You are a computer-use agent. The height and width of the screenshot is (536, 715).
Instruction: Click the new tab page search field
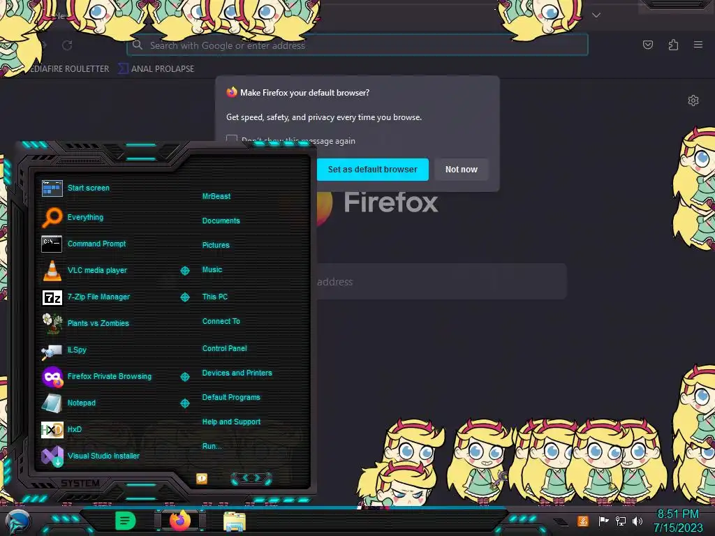441,282
